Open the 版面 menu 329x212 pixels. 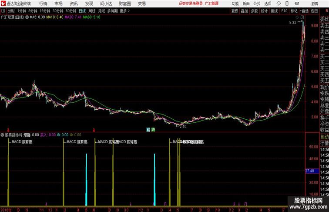pos(246,3)
